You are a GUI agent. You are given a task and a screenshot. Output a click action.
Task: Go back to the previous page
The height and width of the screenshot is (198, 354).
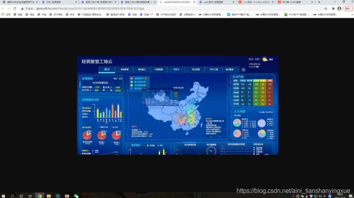pos(3,8)
